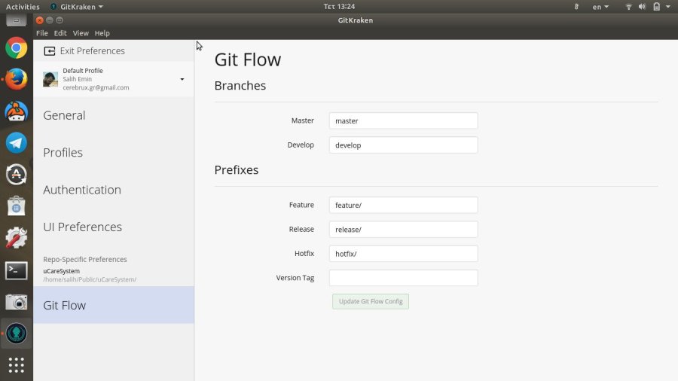This screenshot has height=381, width=678.
Task: Open the GitKraken app menu in top bar
Action: coord(77,7)
